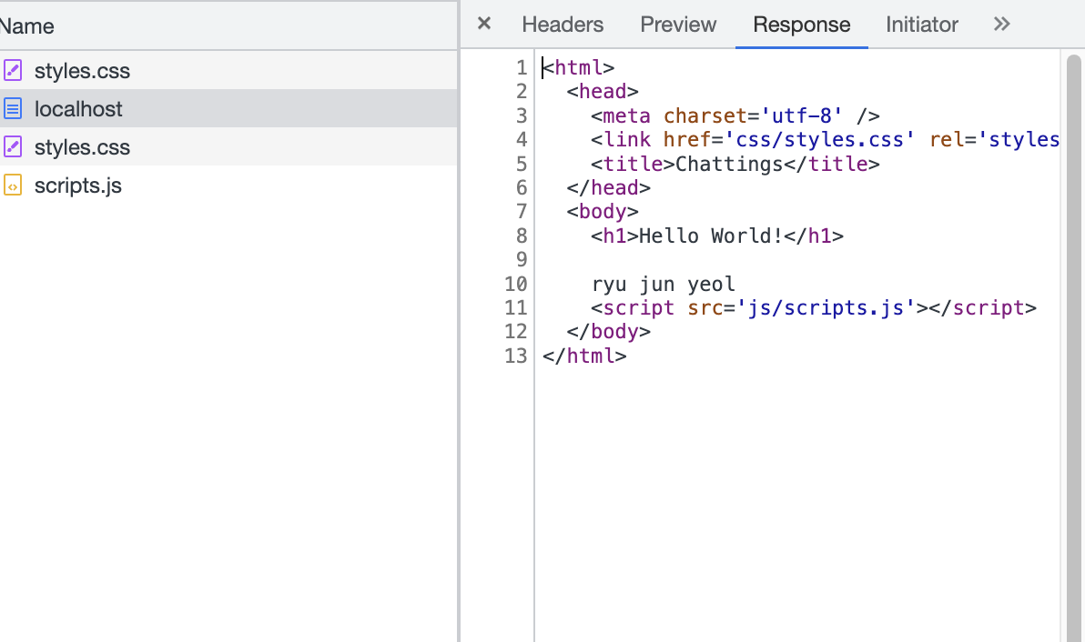This screenshot has width=1085, height=642.
Task: Click line number 5 in the gutter
Action: (522, 164)
